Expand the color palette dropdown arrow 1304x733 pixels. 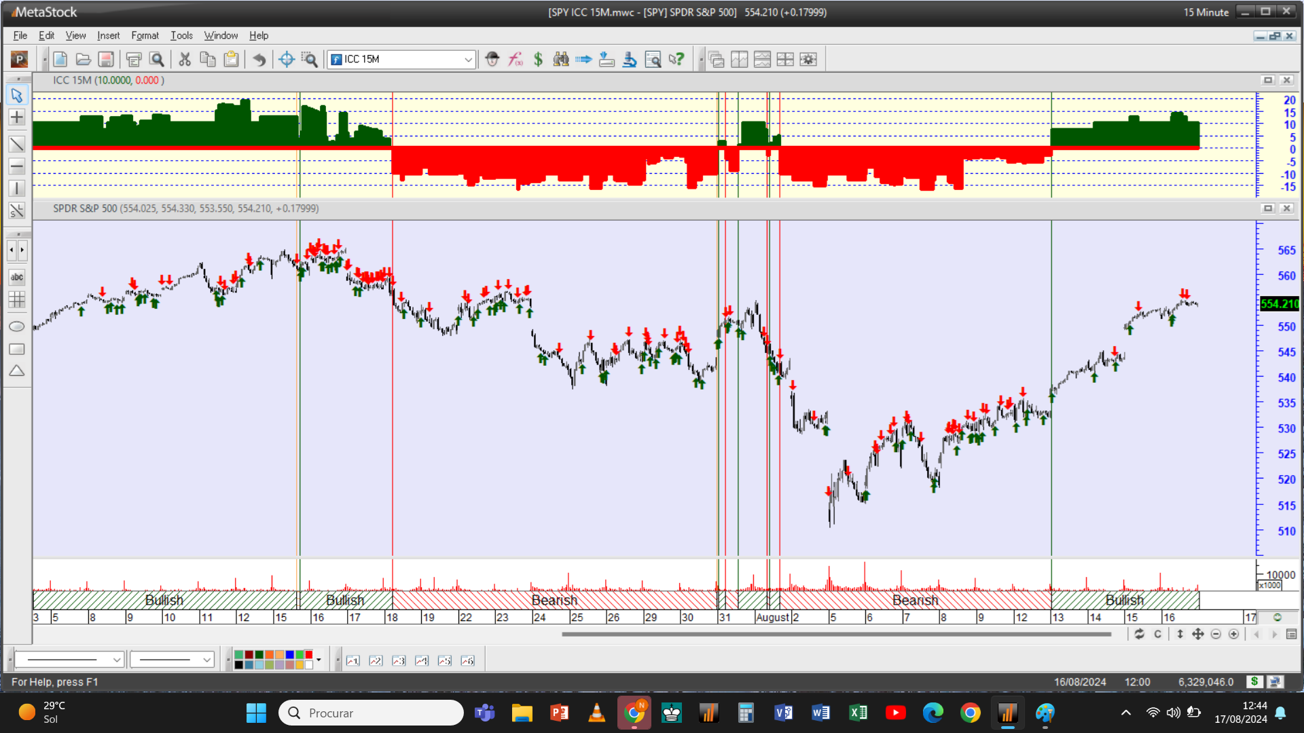pos(319,660)
